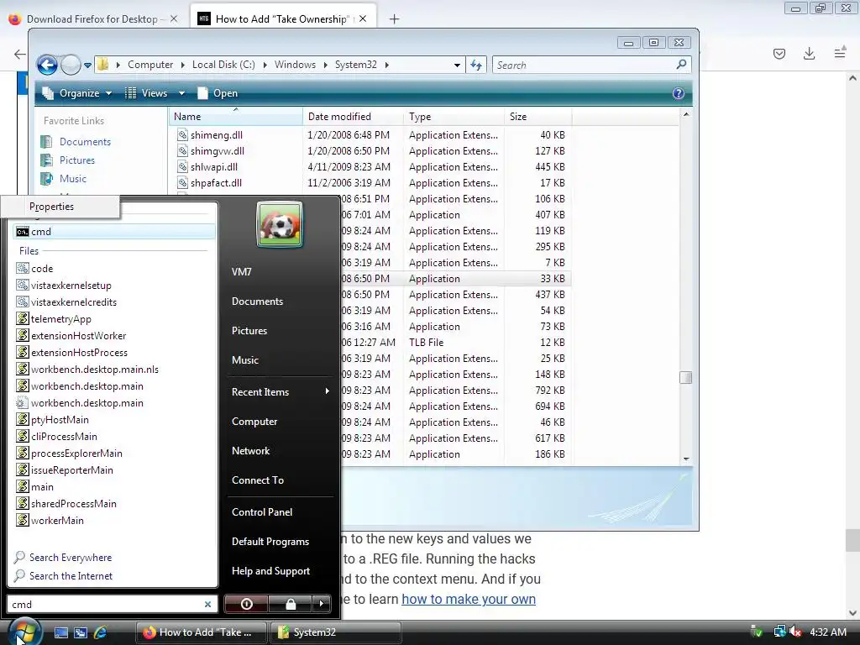Open Music in Favorite Links
860x645 pixels.
(72, 179)
